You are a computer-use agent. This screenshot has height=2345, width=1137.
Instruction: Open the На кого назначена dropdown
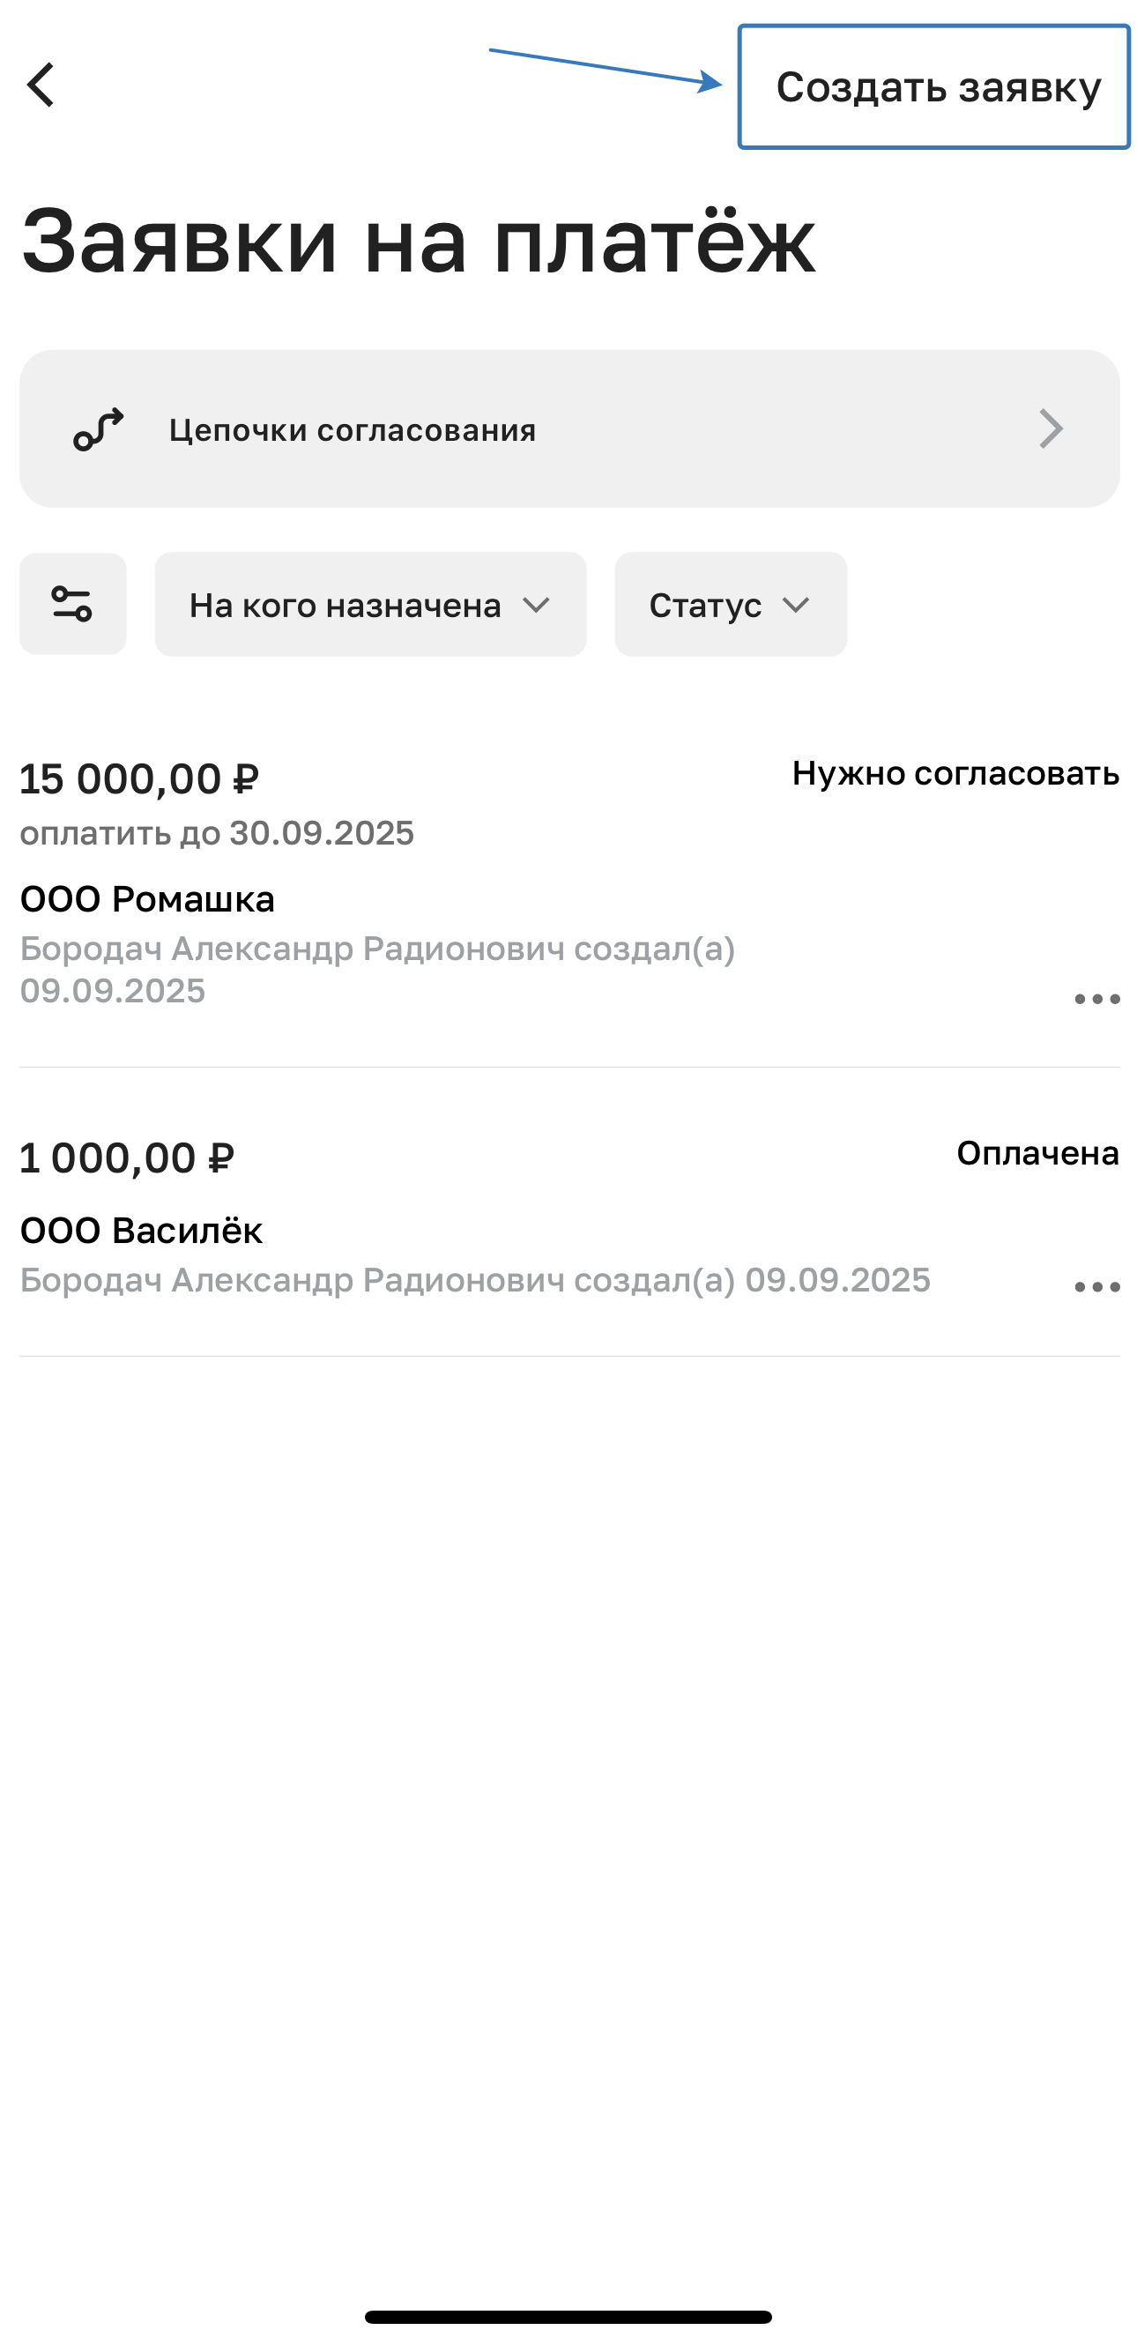coord(346,606)
